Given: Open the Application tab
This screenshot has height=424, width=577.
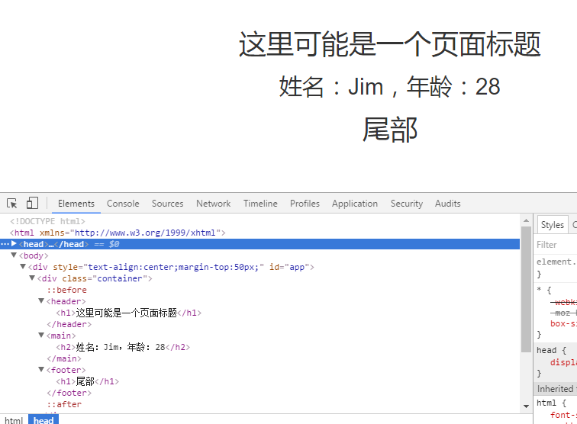Looking at the screenshot, I should [x=355, y=204].
